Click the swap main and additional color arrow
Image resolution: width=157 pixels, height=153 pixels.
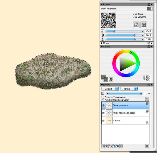(102, 80)
